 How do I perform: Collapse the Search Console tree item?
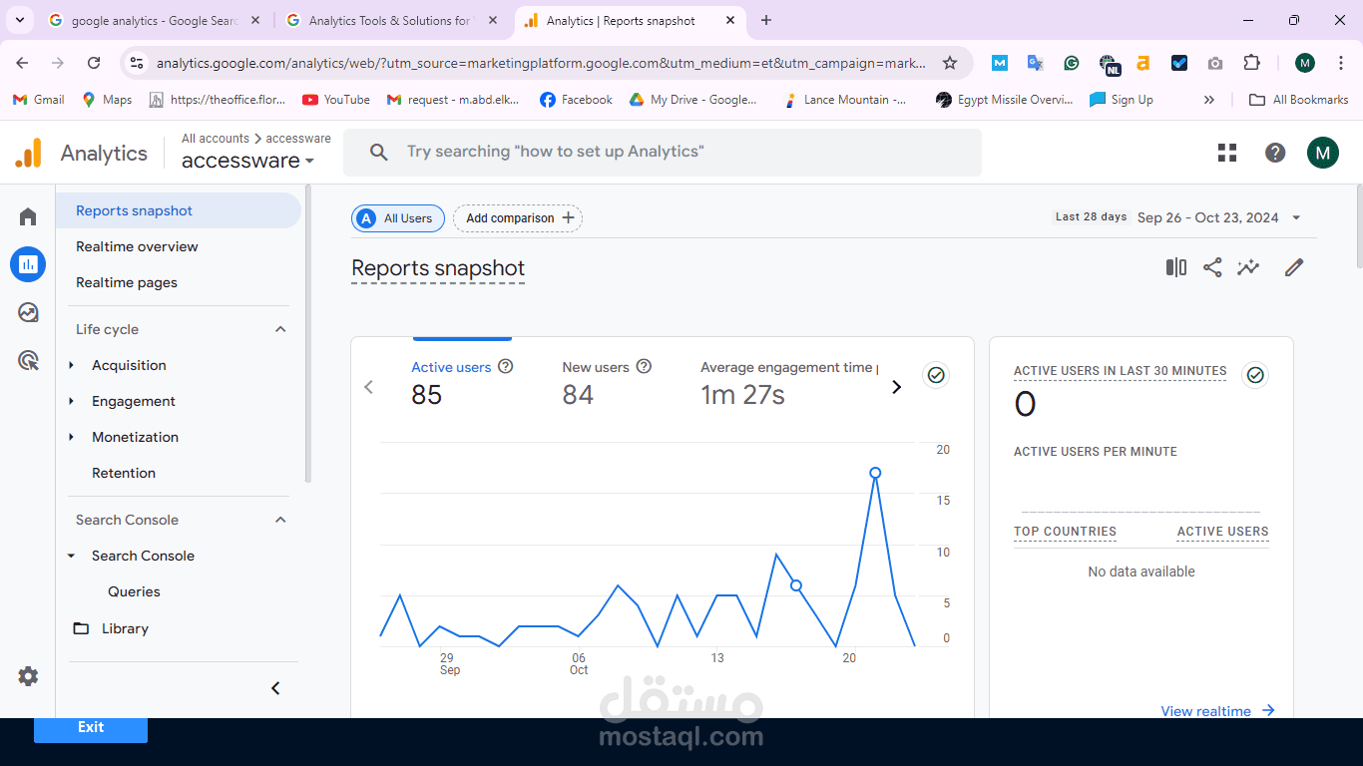coord(71,556)
